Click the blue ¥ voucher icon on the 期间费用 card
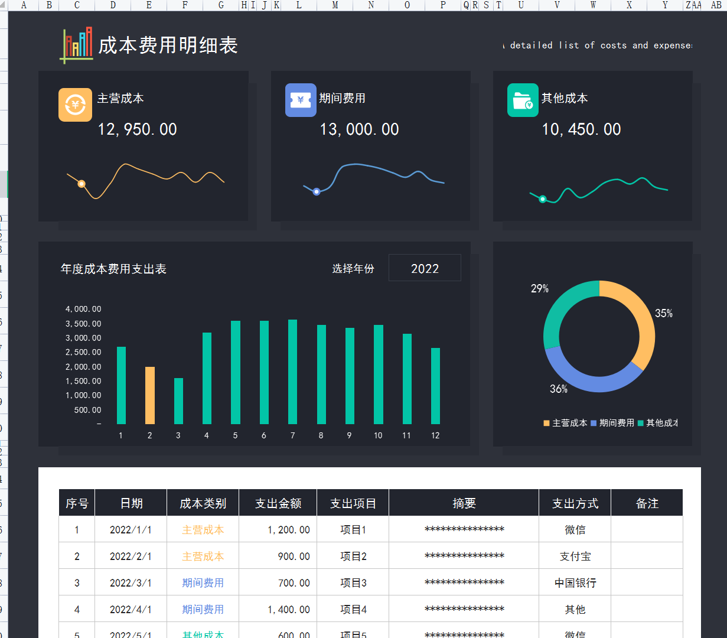 [x=301, y=100]
